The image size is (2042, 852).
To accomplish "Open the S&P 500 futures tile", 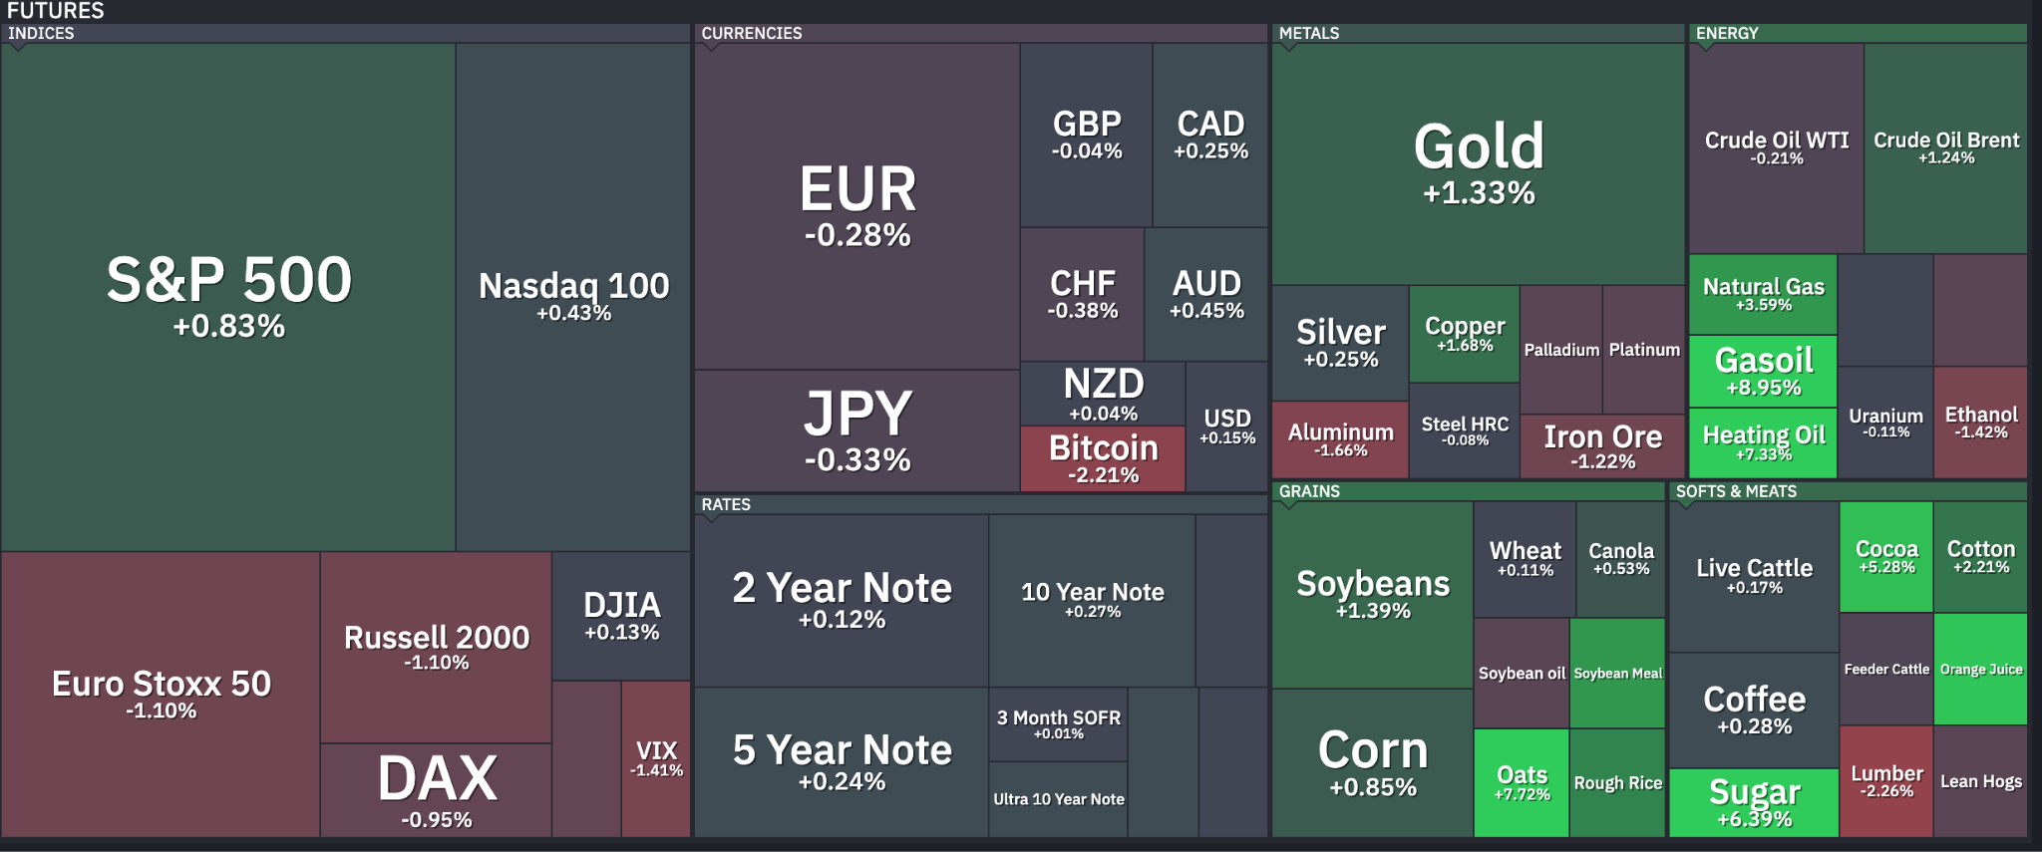I will (228, 297).
